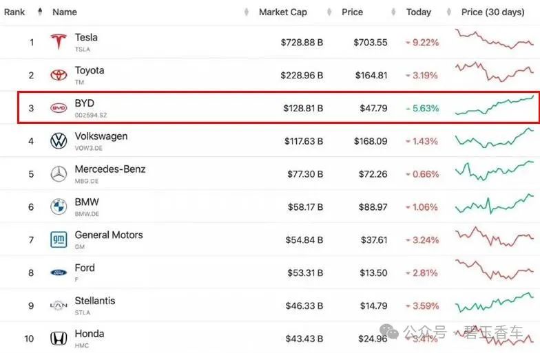Sort by the Market Cap header
This screenshot has width=540, height=353.
pyautogui.click(x=282, y=12)
